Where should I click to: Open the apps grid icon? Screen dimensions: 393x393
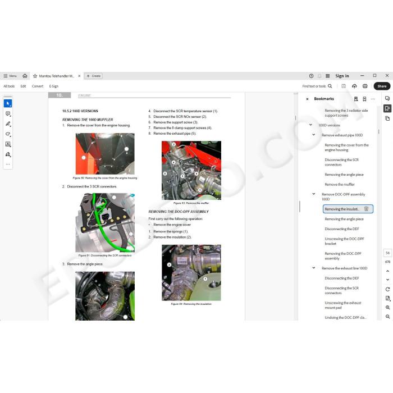[x=327, y=76]
